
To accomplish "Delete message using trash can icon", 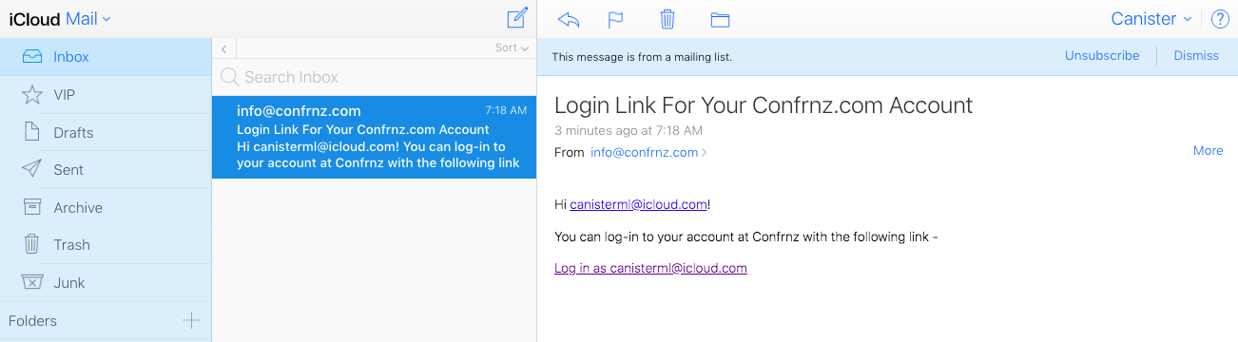I will coord(667,19).
